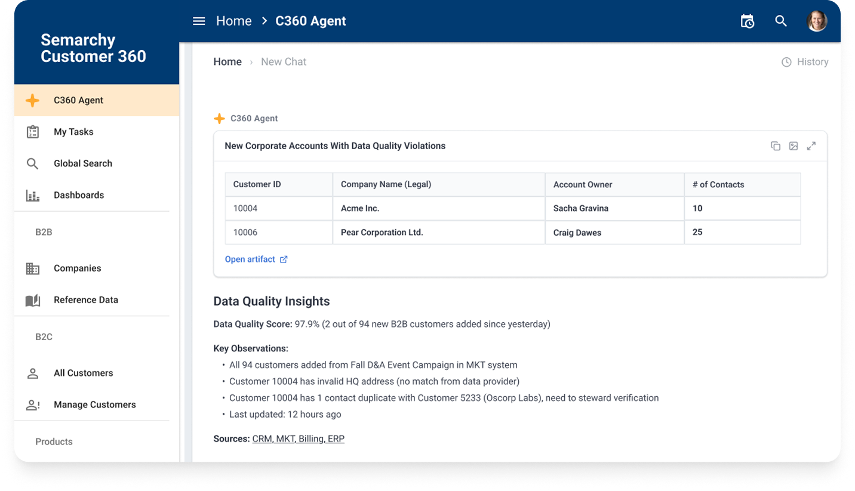Open Dashboards section
Screen dimensions: 855x491
click(97, 195)
